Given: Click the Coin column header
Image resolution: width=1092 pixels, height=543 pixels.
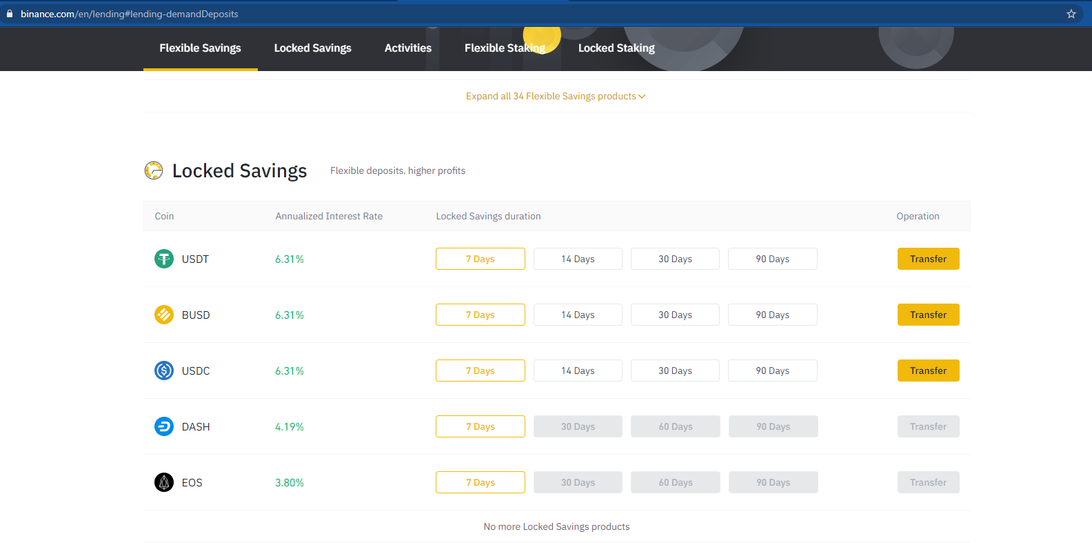Looking at the screenshot, I should 164,216.
